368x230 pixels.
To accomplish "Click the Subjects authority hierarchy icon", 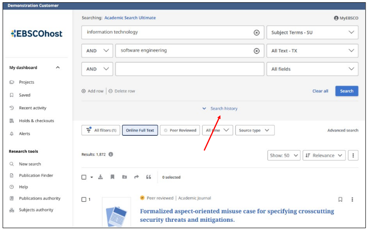I will pos(12,210).
